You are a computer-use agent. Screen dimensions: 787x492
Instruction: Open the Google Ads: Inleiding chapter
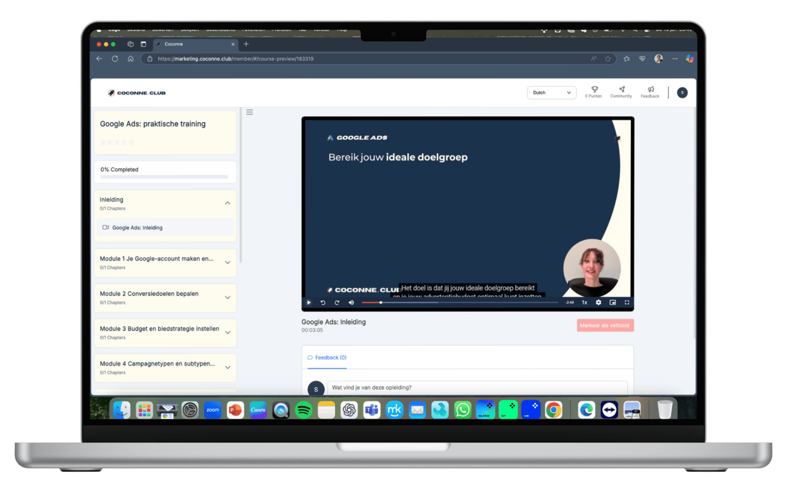pos(165,228)
